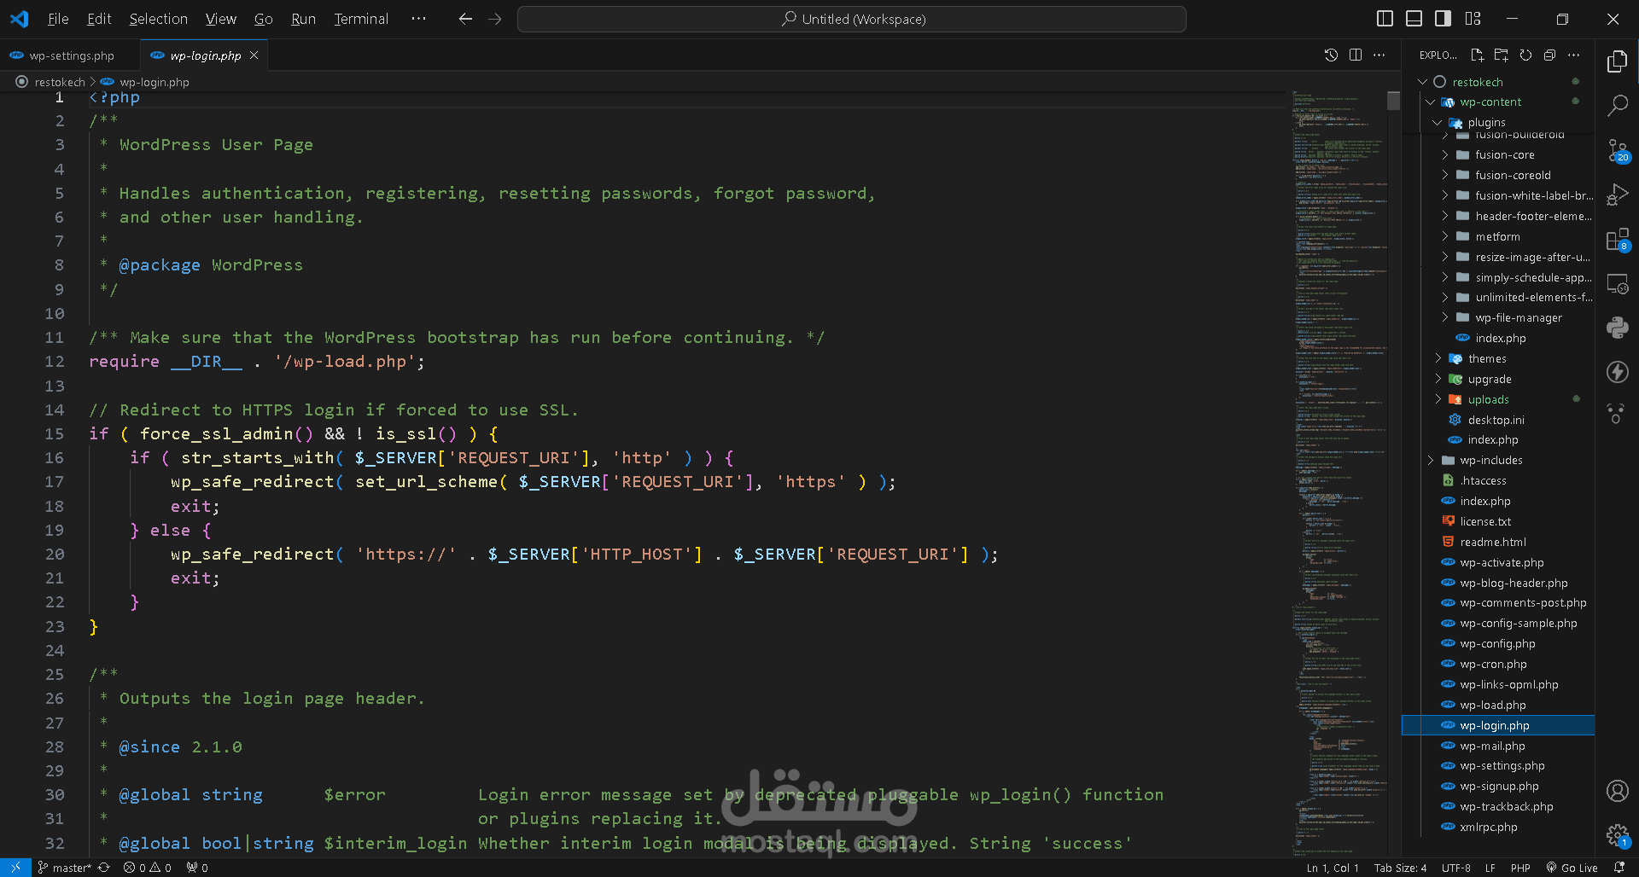Go back with the left arrow
Viewport: 1639px width, 877px height.
465,19
